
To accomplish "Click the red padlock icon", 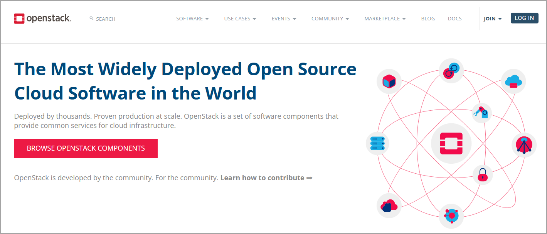I will click(483, 175).
